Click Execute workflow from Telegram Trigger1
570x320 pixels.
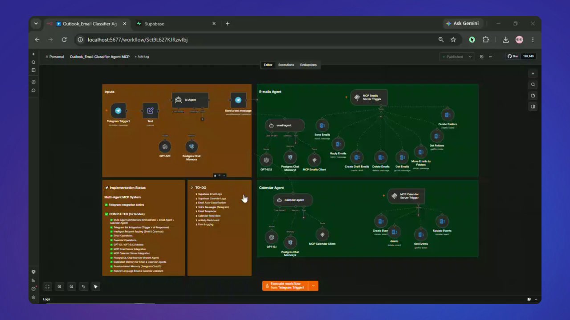[285, 286]
